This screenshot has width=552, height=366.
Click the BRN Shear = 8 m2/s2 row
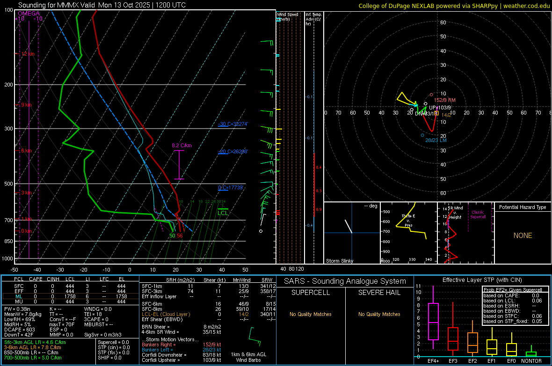[182, 327]
